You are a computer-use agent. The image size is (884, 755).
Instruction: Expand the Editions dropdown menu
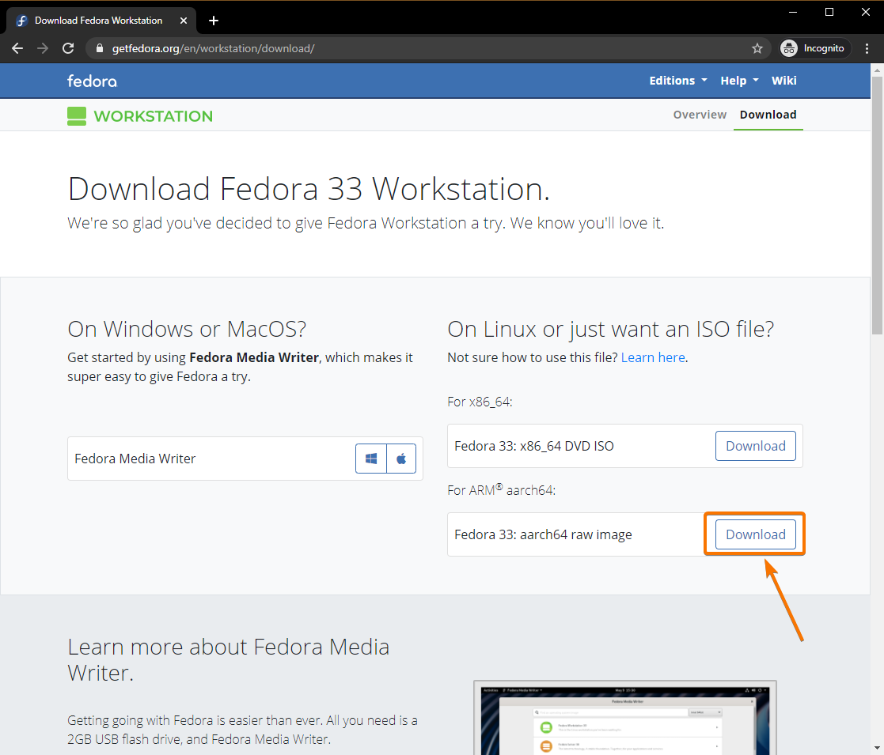coord(677,81)
